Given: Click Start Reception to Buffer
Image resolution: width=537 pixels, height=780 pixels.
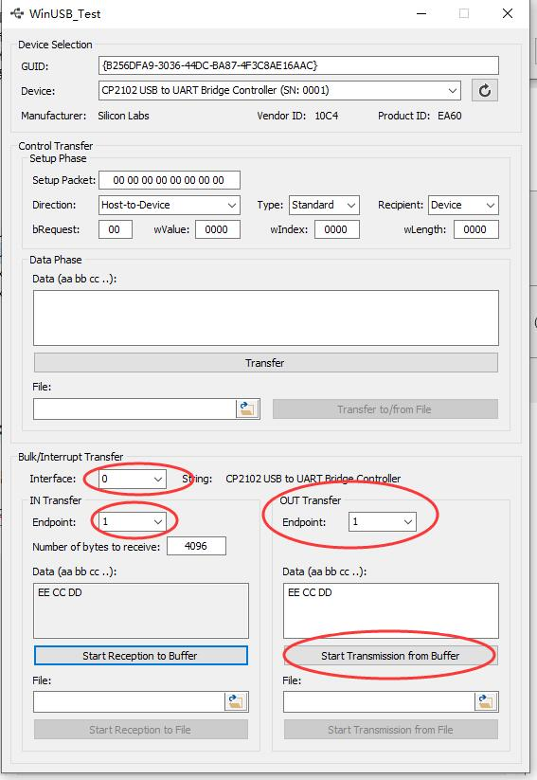Looking at the screenshot, I should pyautogui.click(x=141, y=656).
